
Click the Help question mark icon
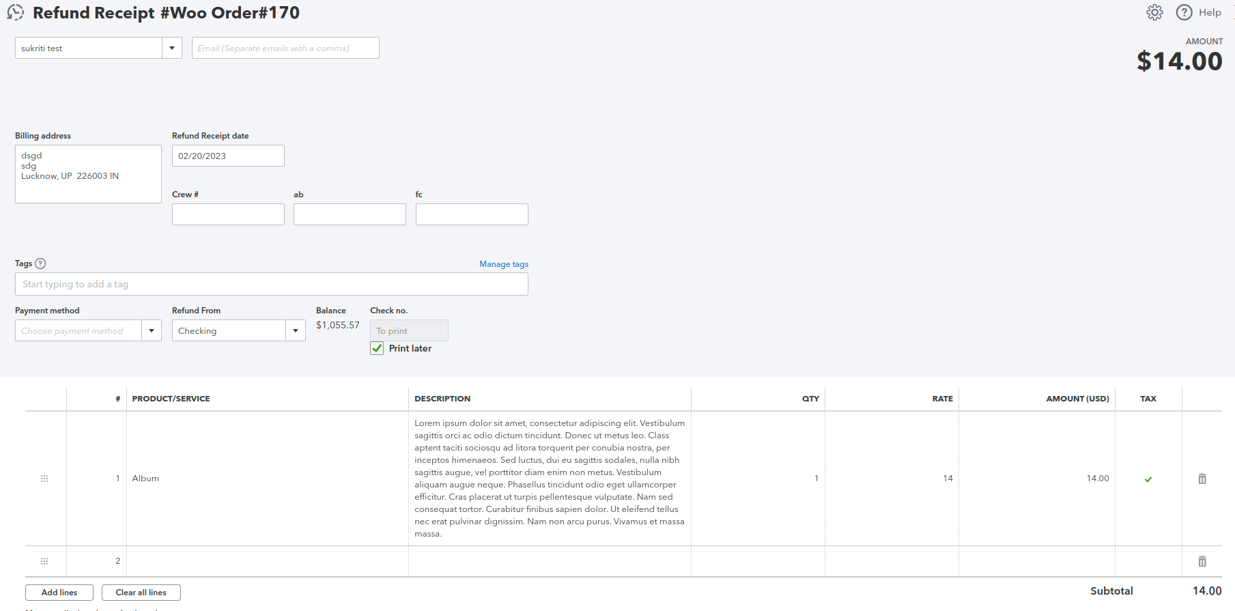(x=1184, y=12)
